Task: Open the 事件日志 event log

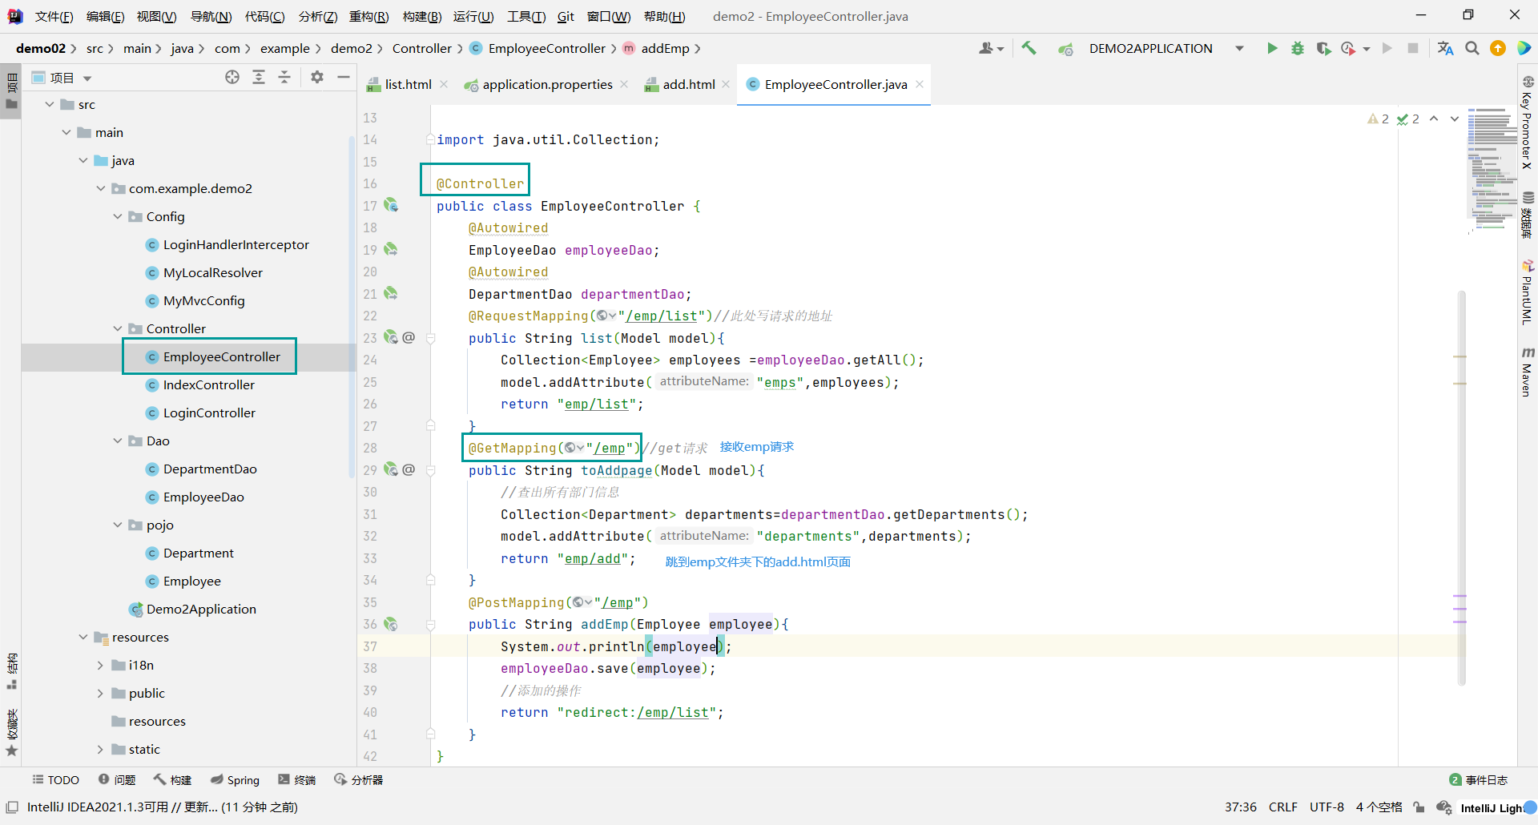Action: click(1479, 779)
